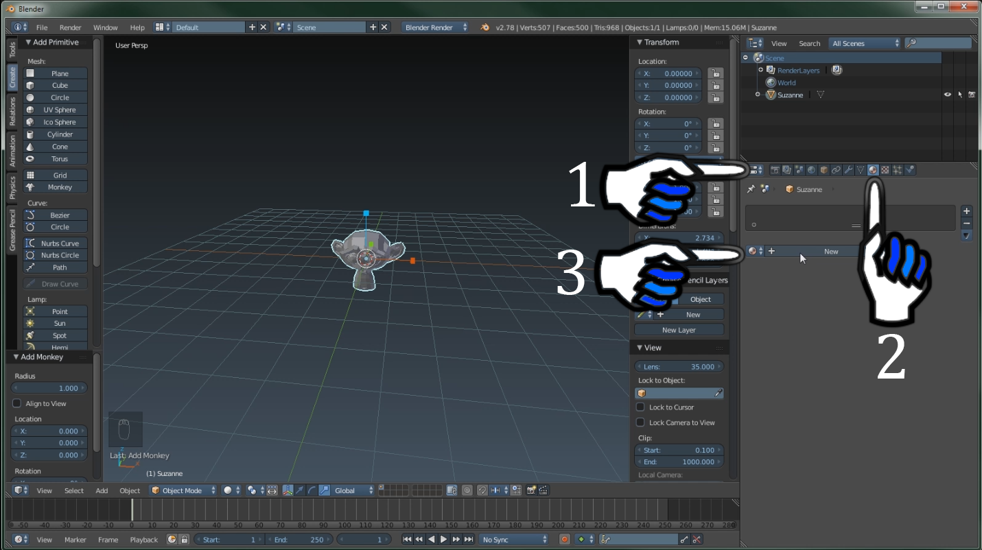Switch to the Grease Pencil tab
This screenshot has width=982, height=550.
12,230
